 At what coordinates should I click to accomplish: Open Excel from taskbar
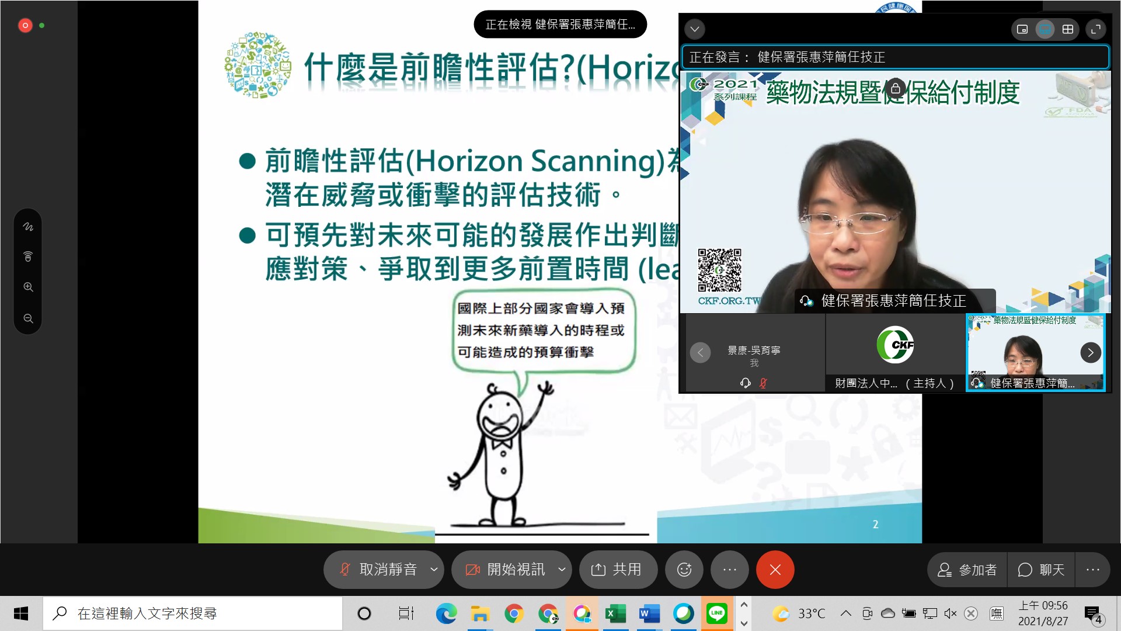pyautogui.click(x=615, y=613)
